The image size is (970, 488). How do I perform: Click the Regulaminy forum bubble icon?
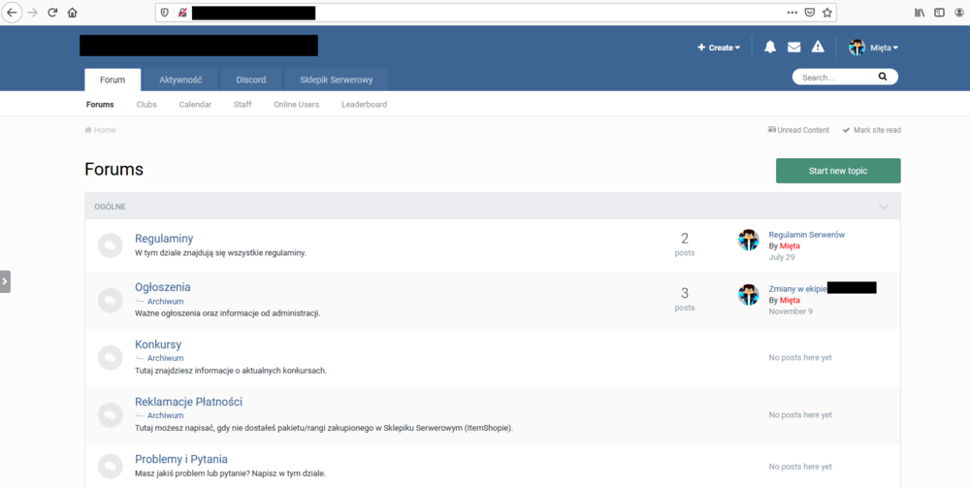111,245
